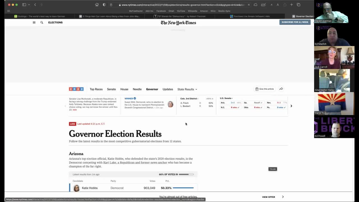Stop loading the nytimes page
The image size is (359, 202).
(248, 5)
